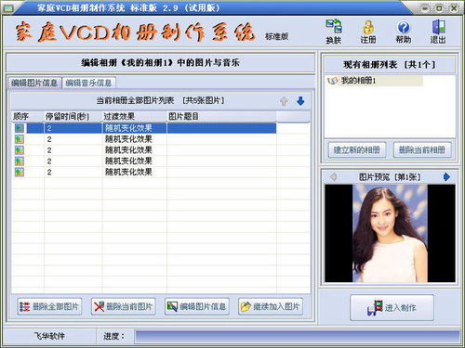Switch to the 编辑音乐信息 tab
The image size is (465, 348).
89,83
